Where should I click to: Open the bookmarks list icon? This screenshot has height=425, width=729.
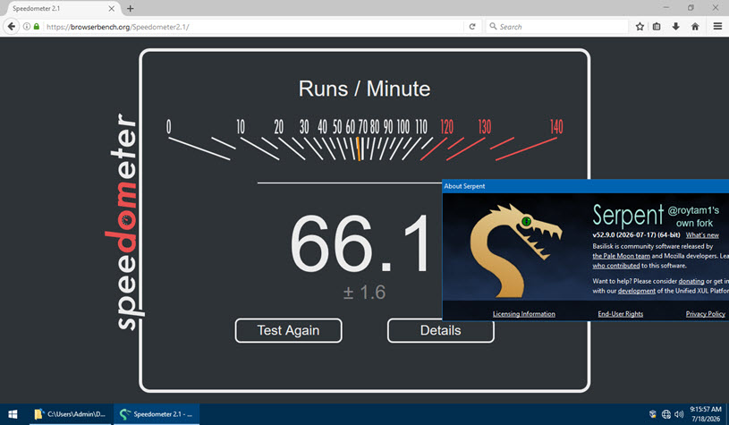coord(657,27)
